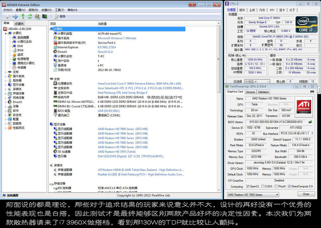Open the 文件(F) menu

point(8,10)
